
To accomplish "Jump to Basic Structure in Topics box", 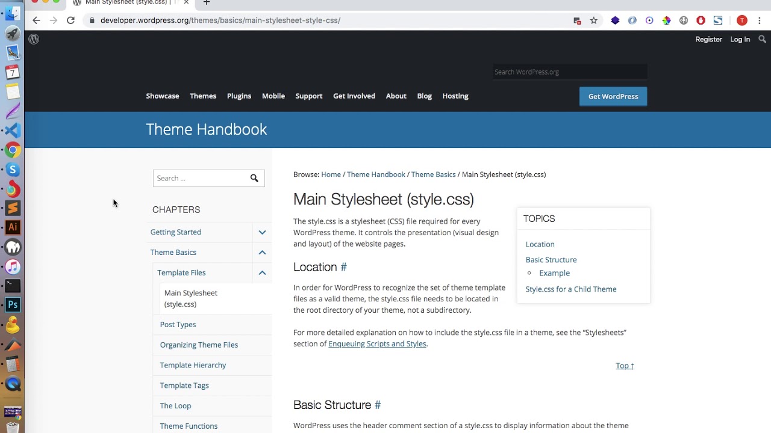I will tap(551, 260).
